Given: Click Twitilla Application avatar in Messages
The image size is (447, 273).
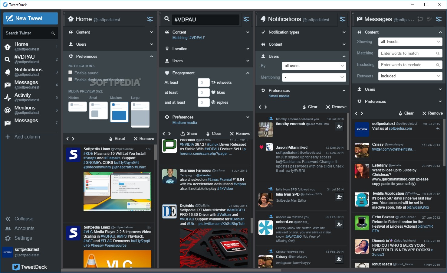Looking at the screenshot, I should click(x=362, y=199).
